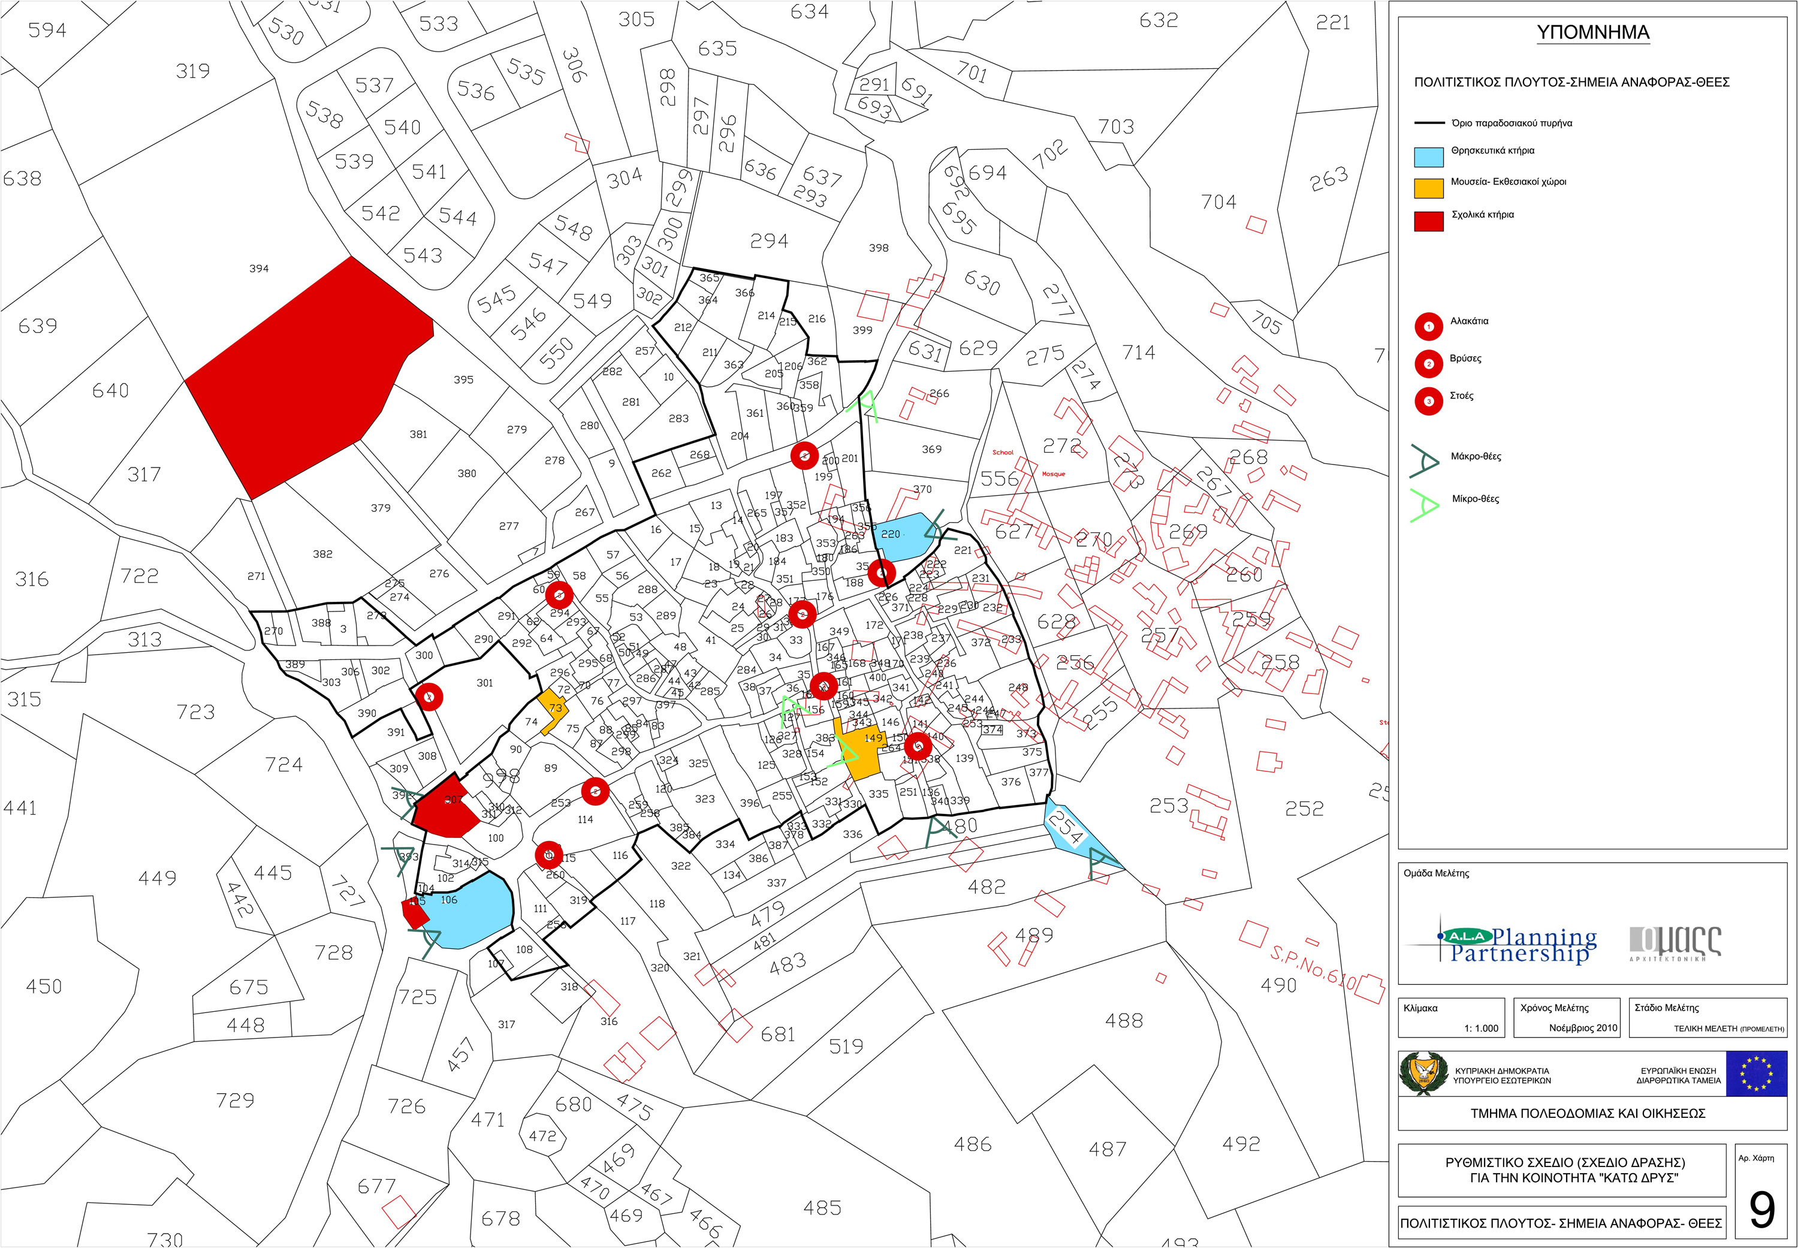This screenshot has height=1248, width=1798.
Task: Click the red circle marker above parcel 114
Action: pyautogui.click(x=595, y=791)
